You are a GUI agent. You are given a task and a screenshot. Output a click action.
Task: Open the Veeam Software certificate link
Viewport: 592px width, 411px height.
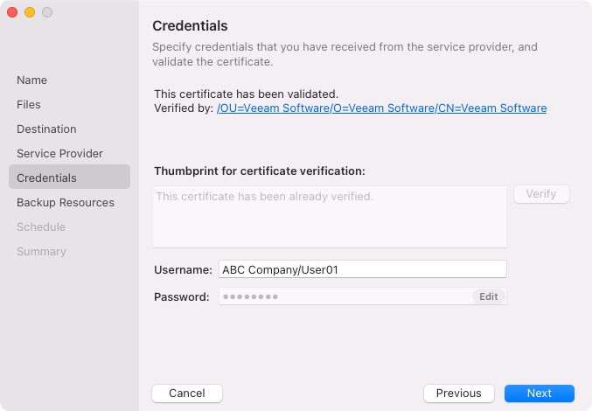coord(381,108)
